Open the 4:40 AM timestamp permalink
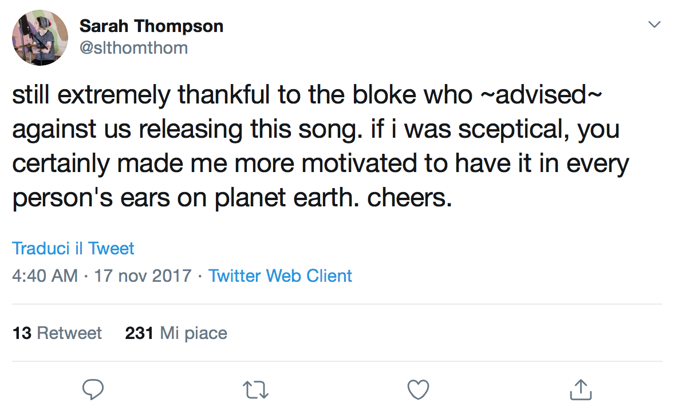The image size is (678, 415). 45,276
